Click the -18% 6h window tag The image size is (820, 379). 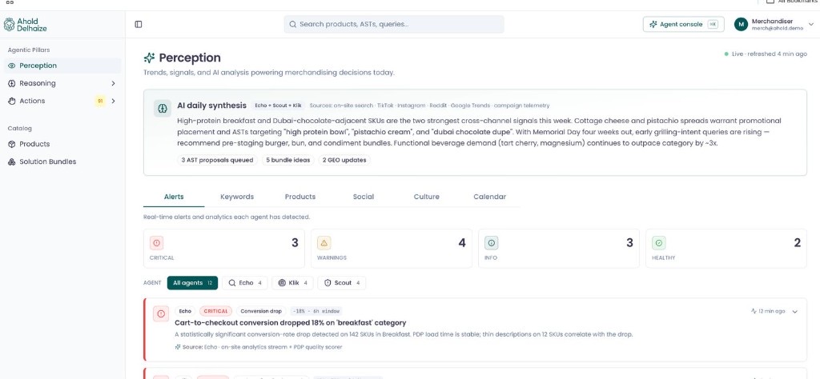316,311
